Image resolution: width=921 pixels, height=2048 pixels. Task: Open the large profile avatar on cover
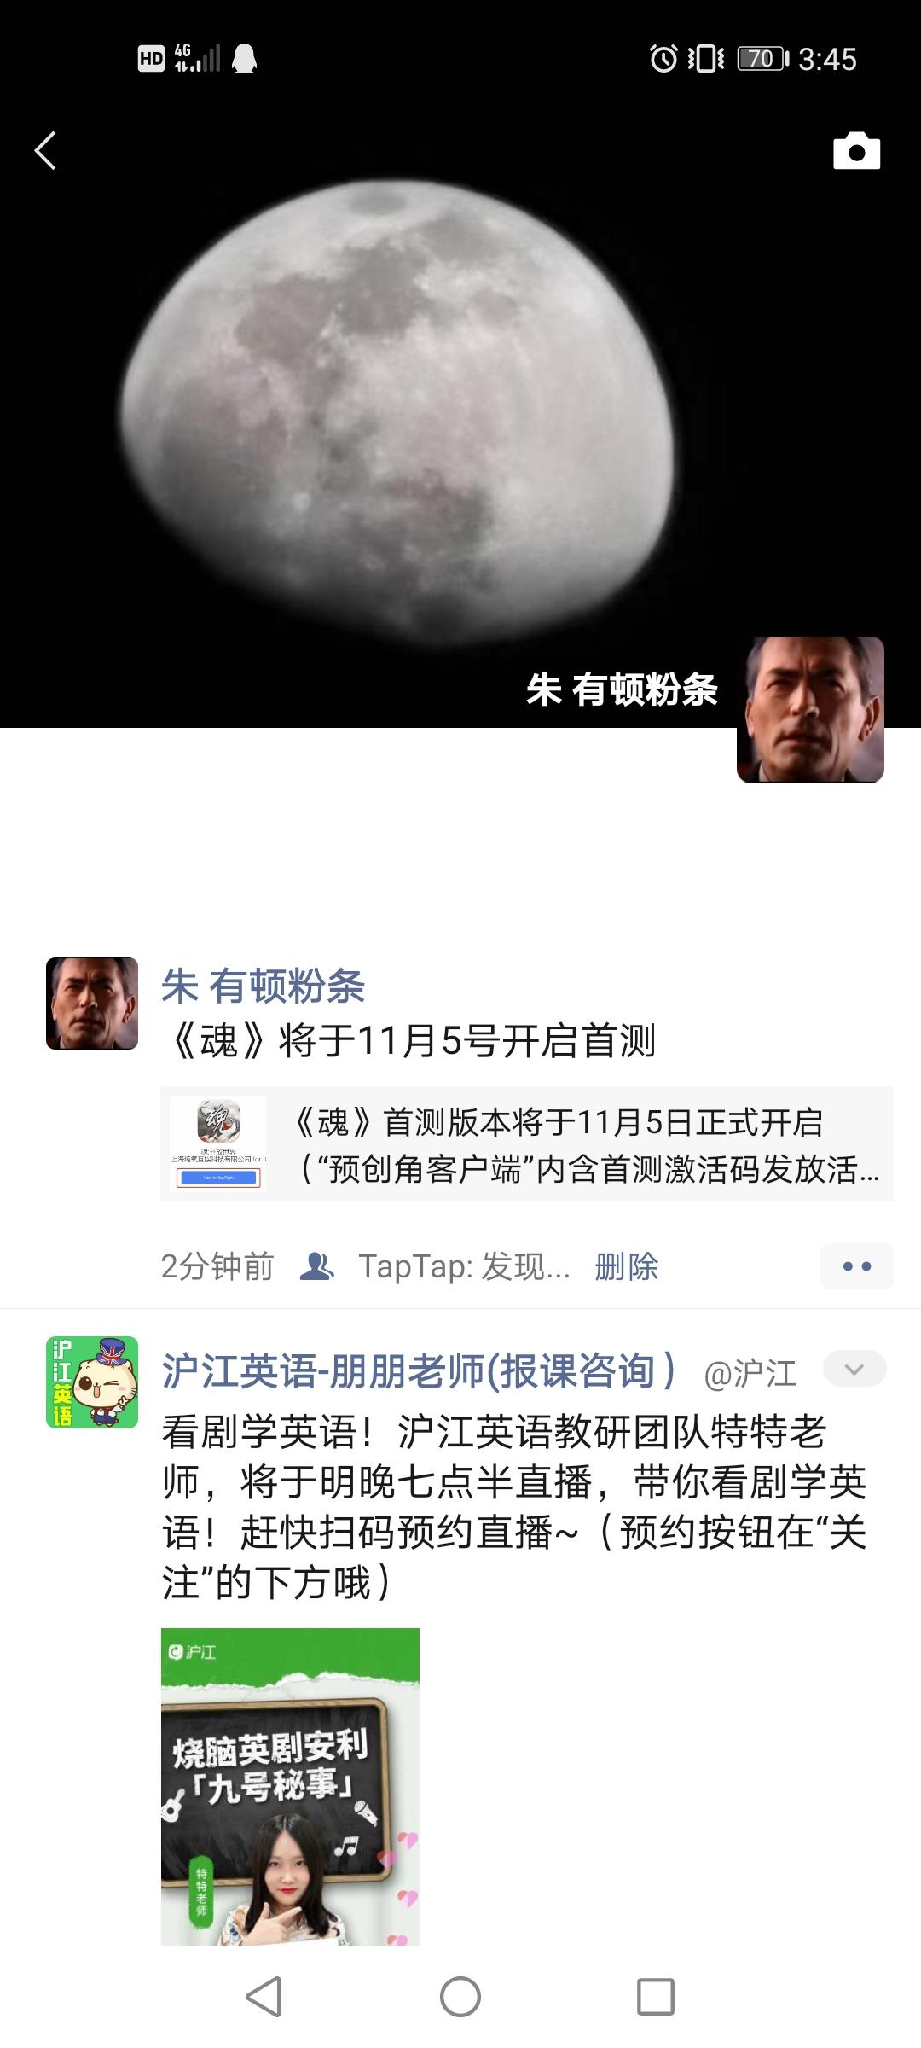(810, 710)
